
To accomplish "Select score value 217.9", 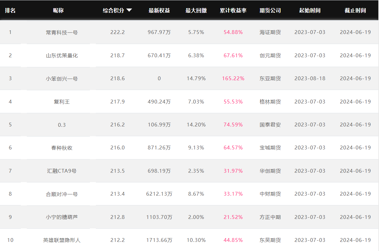I will (x=118, y=102).
